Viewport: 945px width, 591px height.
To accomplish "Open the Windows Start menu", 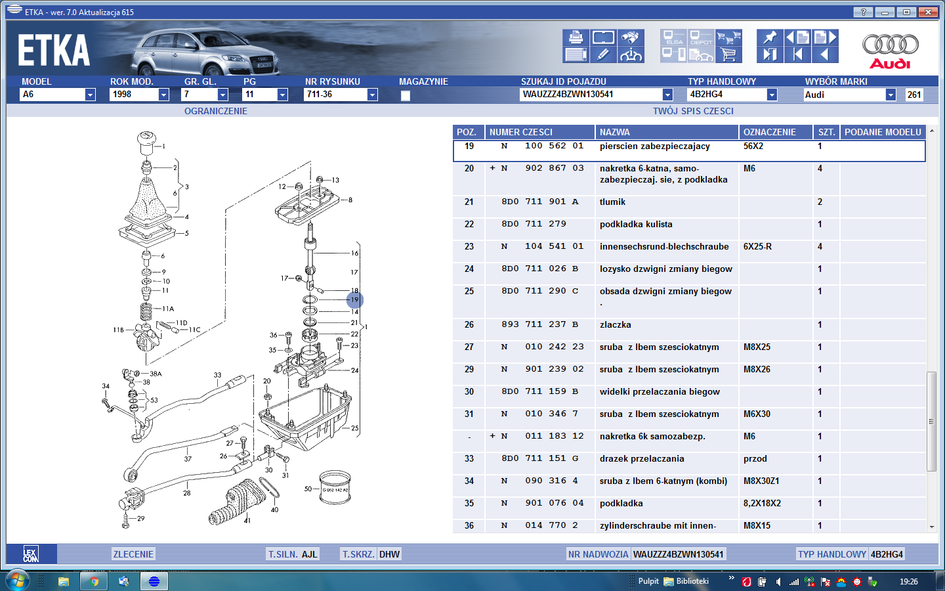I will click(x=17, y=581).
